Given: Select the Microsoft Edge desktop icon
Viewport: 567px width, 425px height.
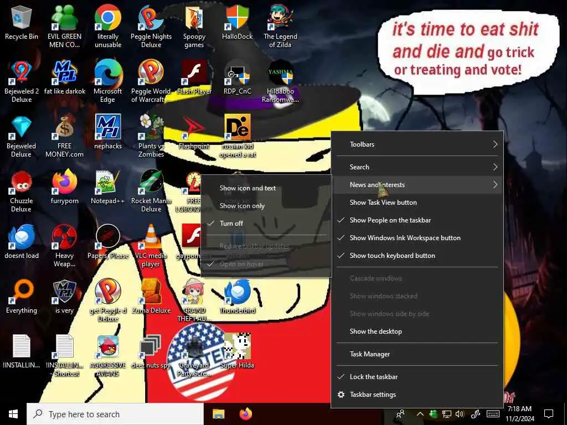Looking at the screenshot, I should 108,81.
